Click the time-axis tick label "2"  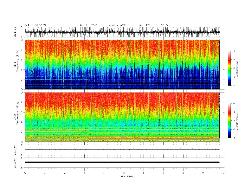(65, 173)
